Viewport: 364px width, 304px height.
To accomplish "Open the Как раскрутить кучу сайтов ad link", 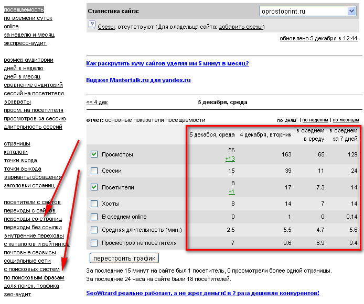I will (x=167, y=63).
